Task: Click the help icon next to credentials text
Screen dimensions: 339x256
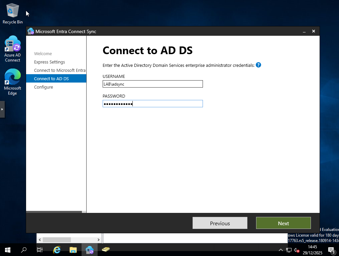Action: pyautogui.click(x=258, y=65)
